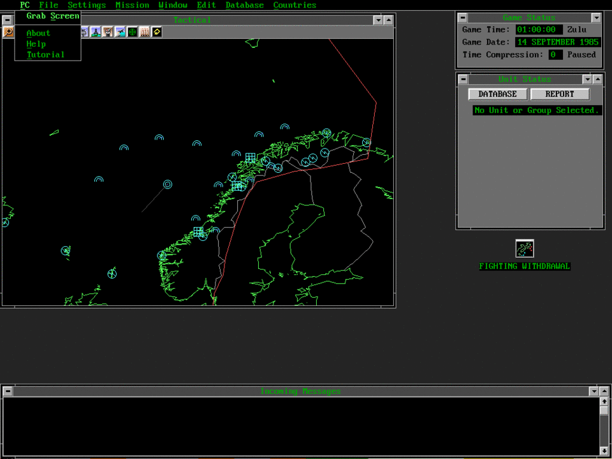
Task: Click the yellow arrow sign toolbar icon
Action: tap(157, 32)
